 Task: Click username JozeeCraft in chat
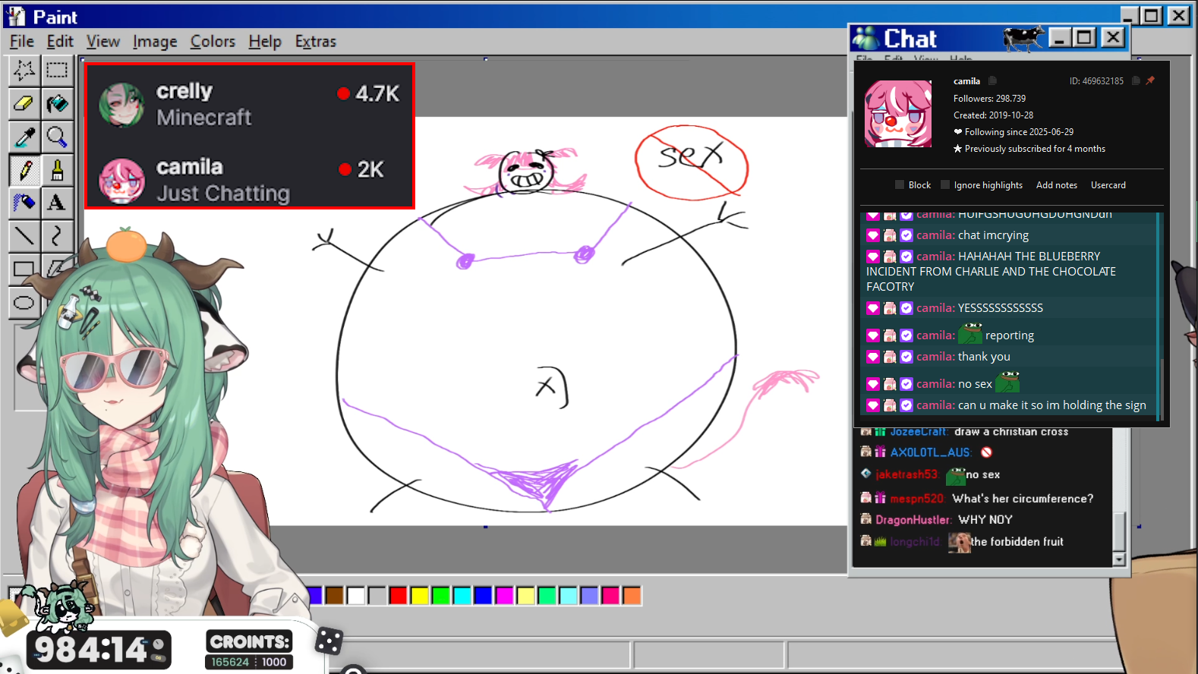click(x=919, y=431)
